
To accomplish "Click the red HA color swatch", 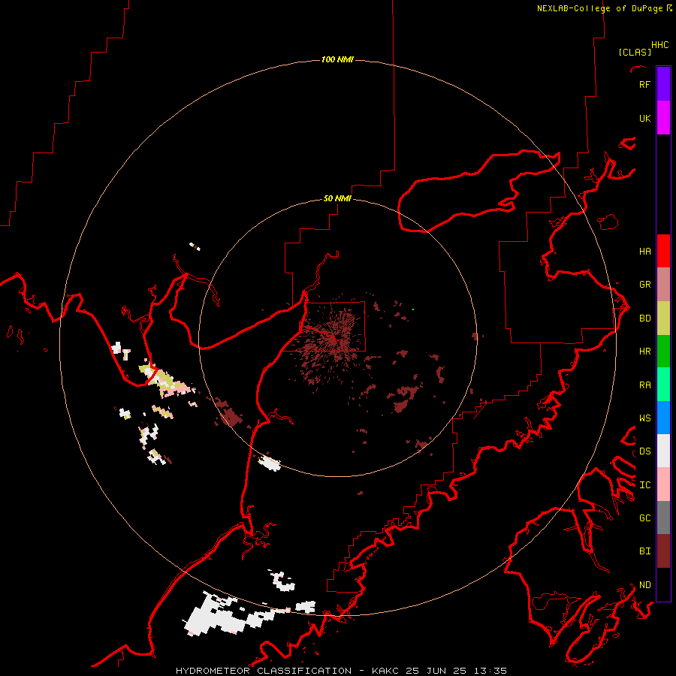I will pyautogui.click(x=663, y=251).
